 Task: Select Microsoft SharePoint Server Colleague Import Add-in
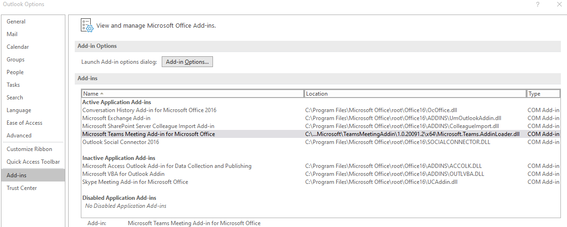coord(148,126)
